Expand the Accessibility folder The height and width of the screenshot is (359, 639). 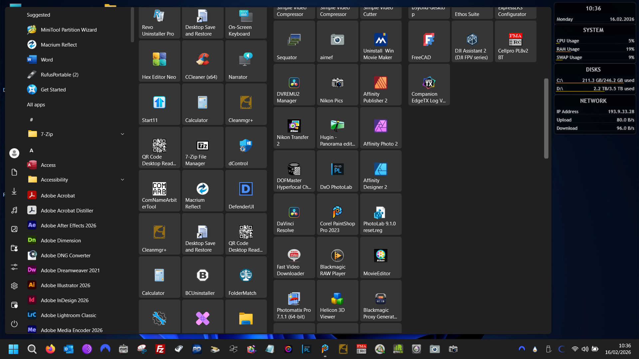(122, 180)
